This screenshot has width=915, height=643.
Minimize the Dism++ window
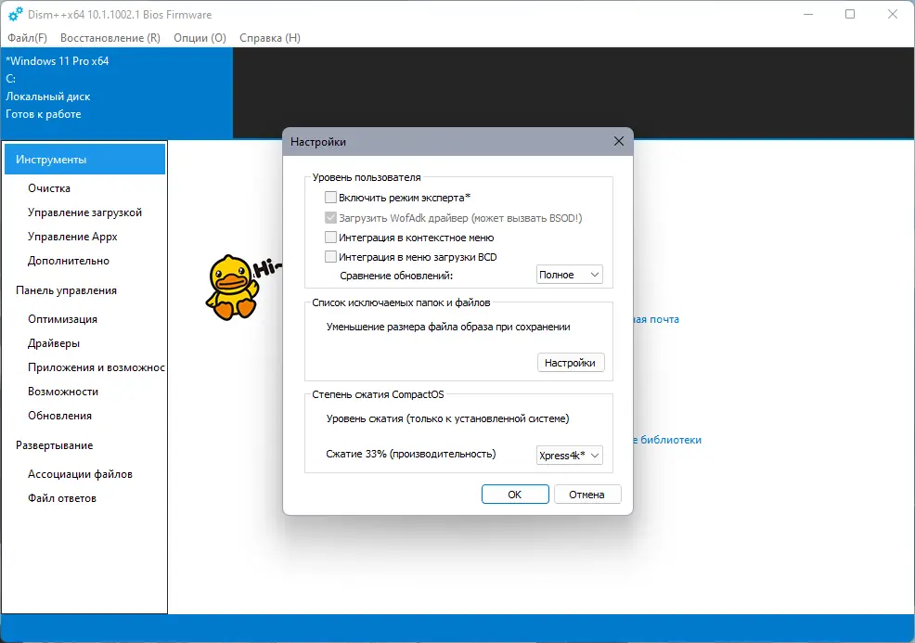tap(808, 14)
